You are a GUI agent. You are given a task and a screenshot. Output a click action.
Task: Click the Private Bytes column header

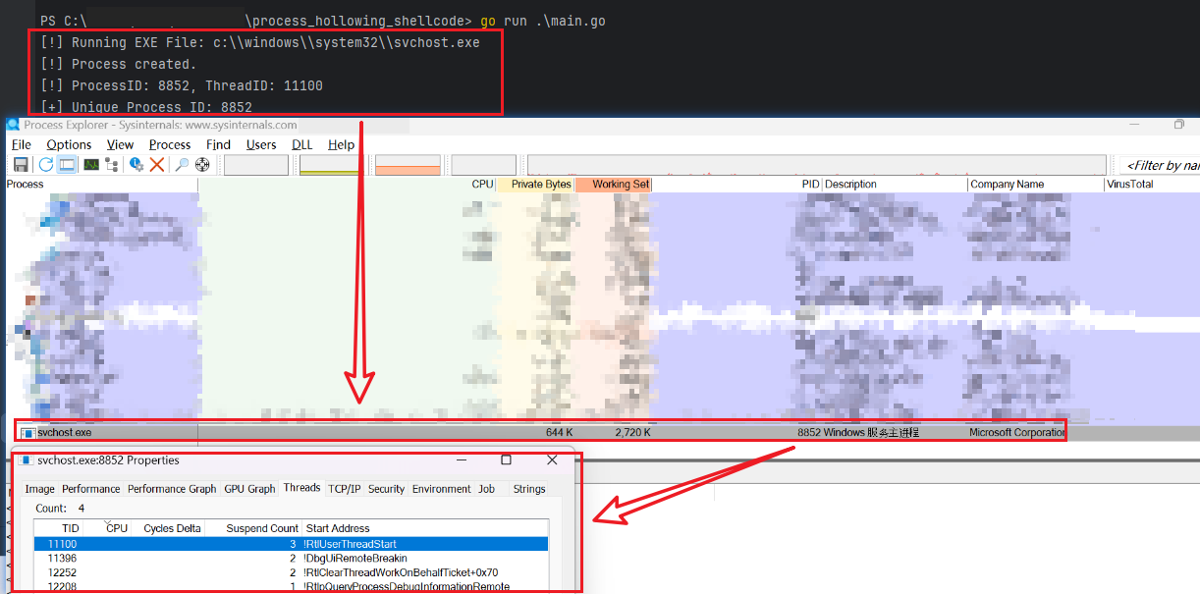[540, 185]
